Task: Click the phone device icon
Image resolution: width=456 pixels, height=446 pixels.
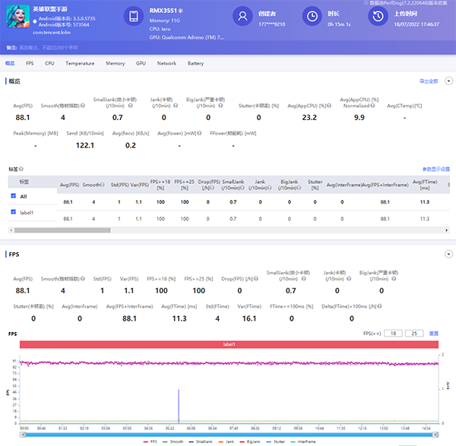Action: tap(134, 17)
